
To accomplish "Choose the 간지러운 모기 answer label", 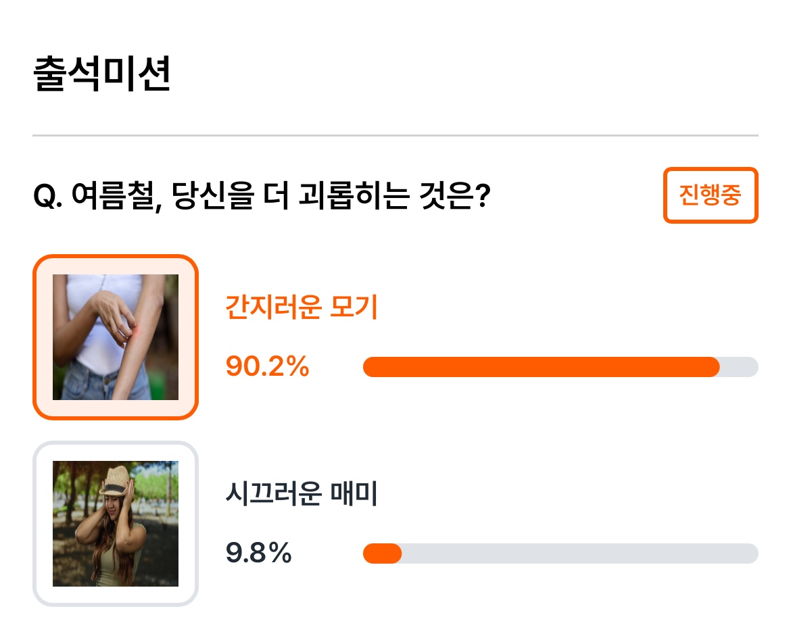I will tap(301, 307).
